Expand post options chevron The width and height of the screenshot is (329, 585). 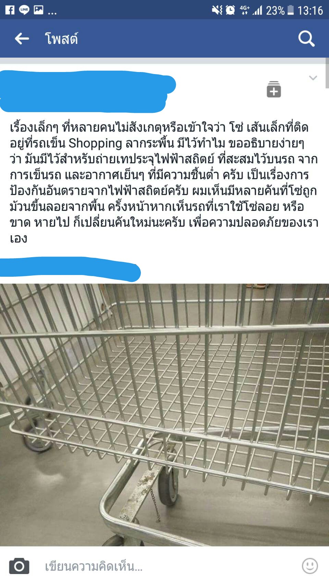click(x=313, y=78)
